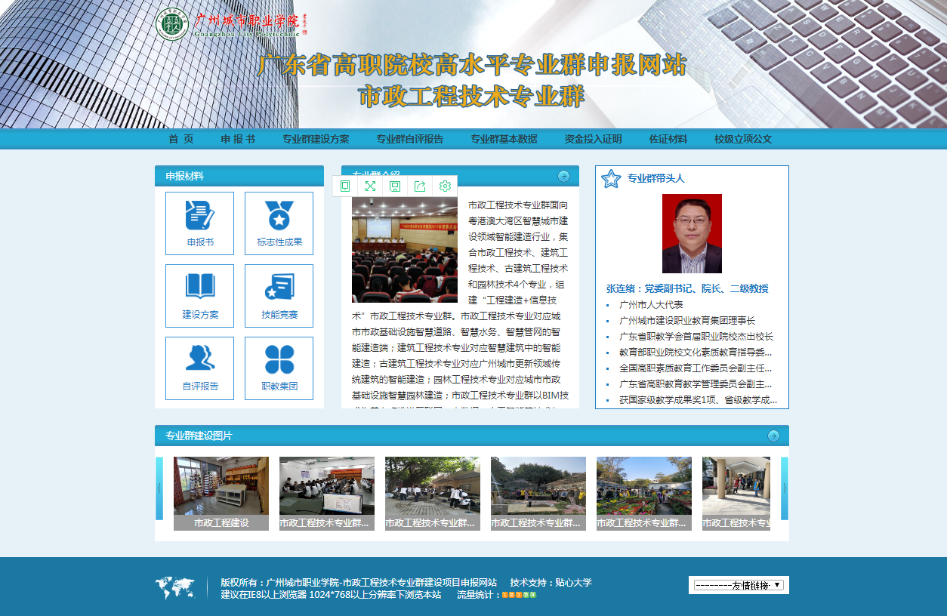
Task: Expand 专业群建设图片 with the arrow button
Action: 773,436
